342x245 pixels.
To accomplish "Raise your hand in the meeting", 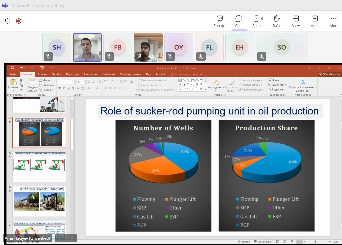I will 277,21.
